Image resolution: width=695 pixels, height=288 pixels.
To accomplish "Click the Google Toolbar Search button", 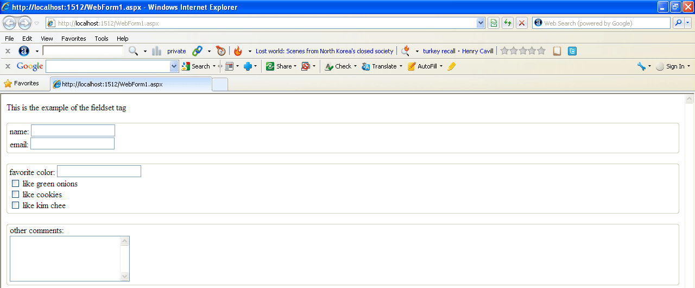I will click(196, 66).
